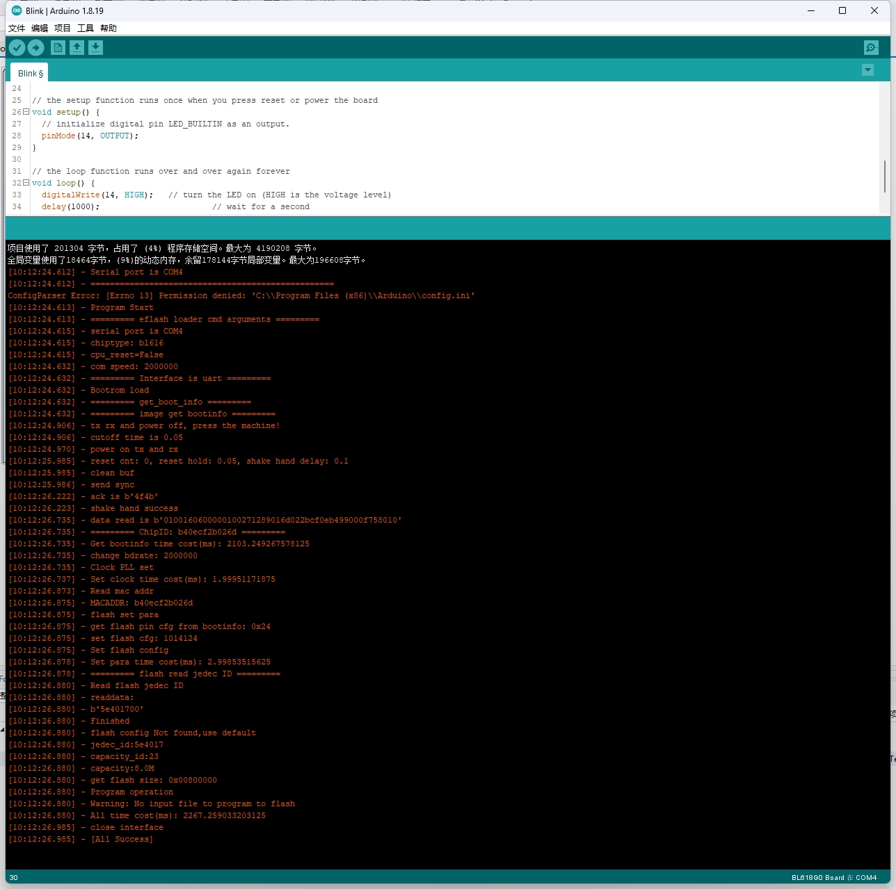Click the 'flash config Not found,use default' line
The width and height of the screenshot is (896, 889).
pyautogui.click(x=131, y=733)
